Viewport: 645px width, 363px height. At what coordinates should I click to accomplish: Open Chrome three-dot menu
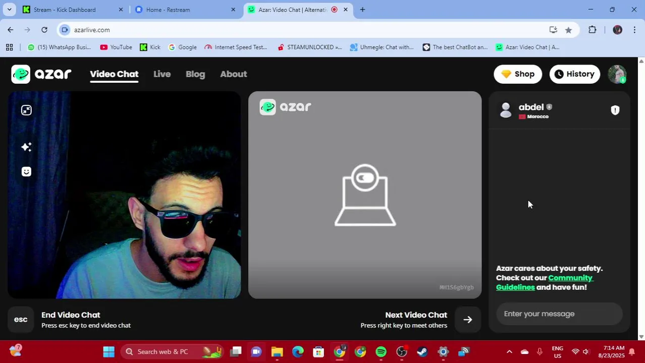click(634, 30)
